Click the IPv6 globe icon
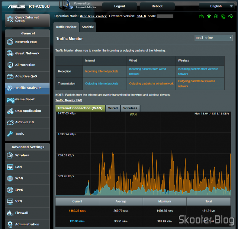Viewport: 238px width, 229px height. 10,190
